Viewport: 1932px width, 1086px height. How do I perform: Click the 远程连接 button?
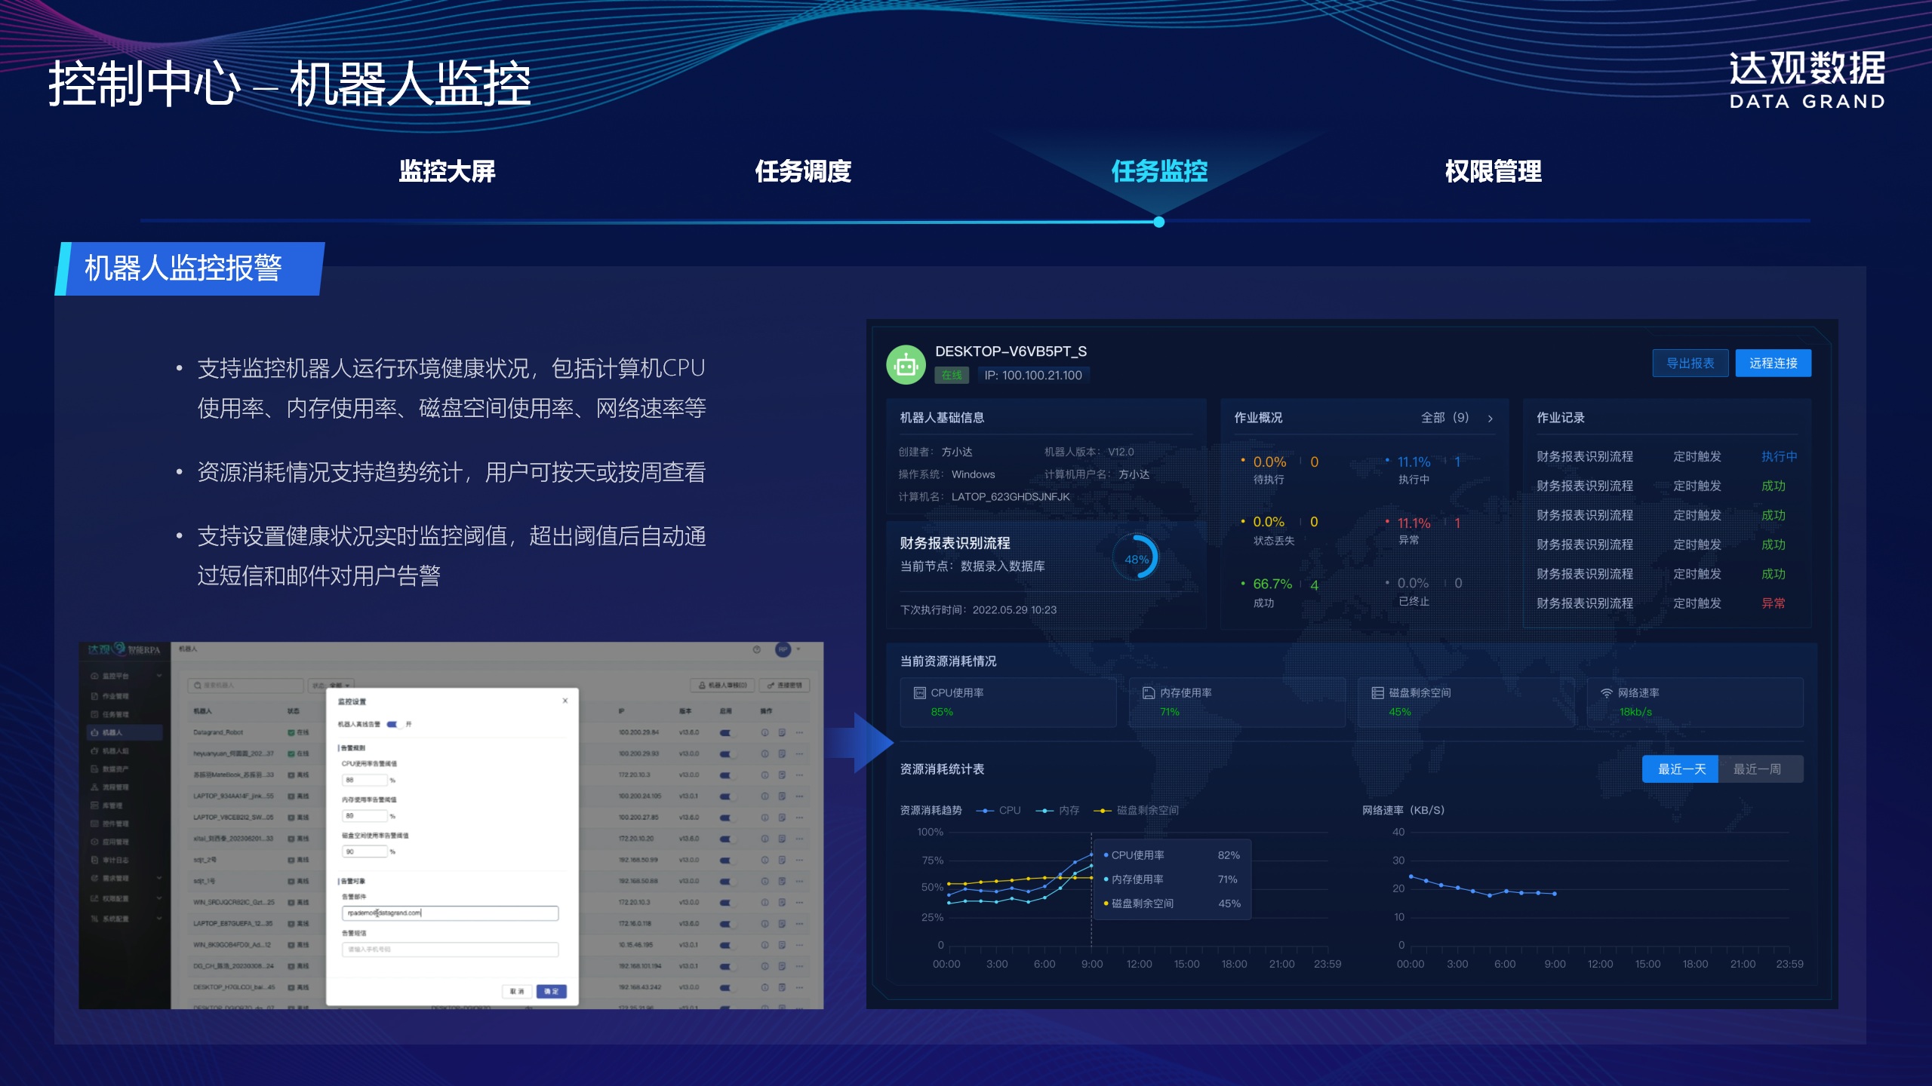pos(1774,363)
